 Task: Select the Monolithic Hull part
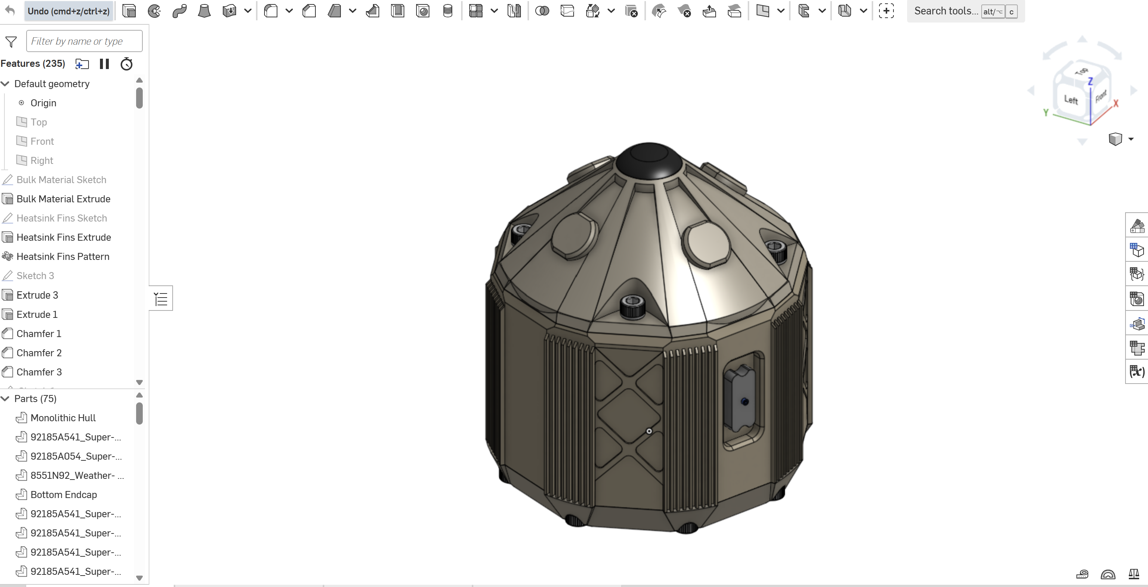coord(63,418)
